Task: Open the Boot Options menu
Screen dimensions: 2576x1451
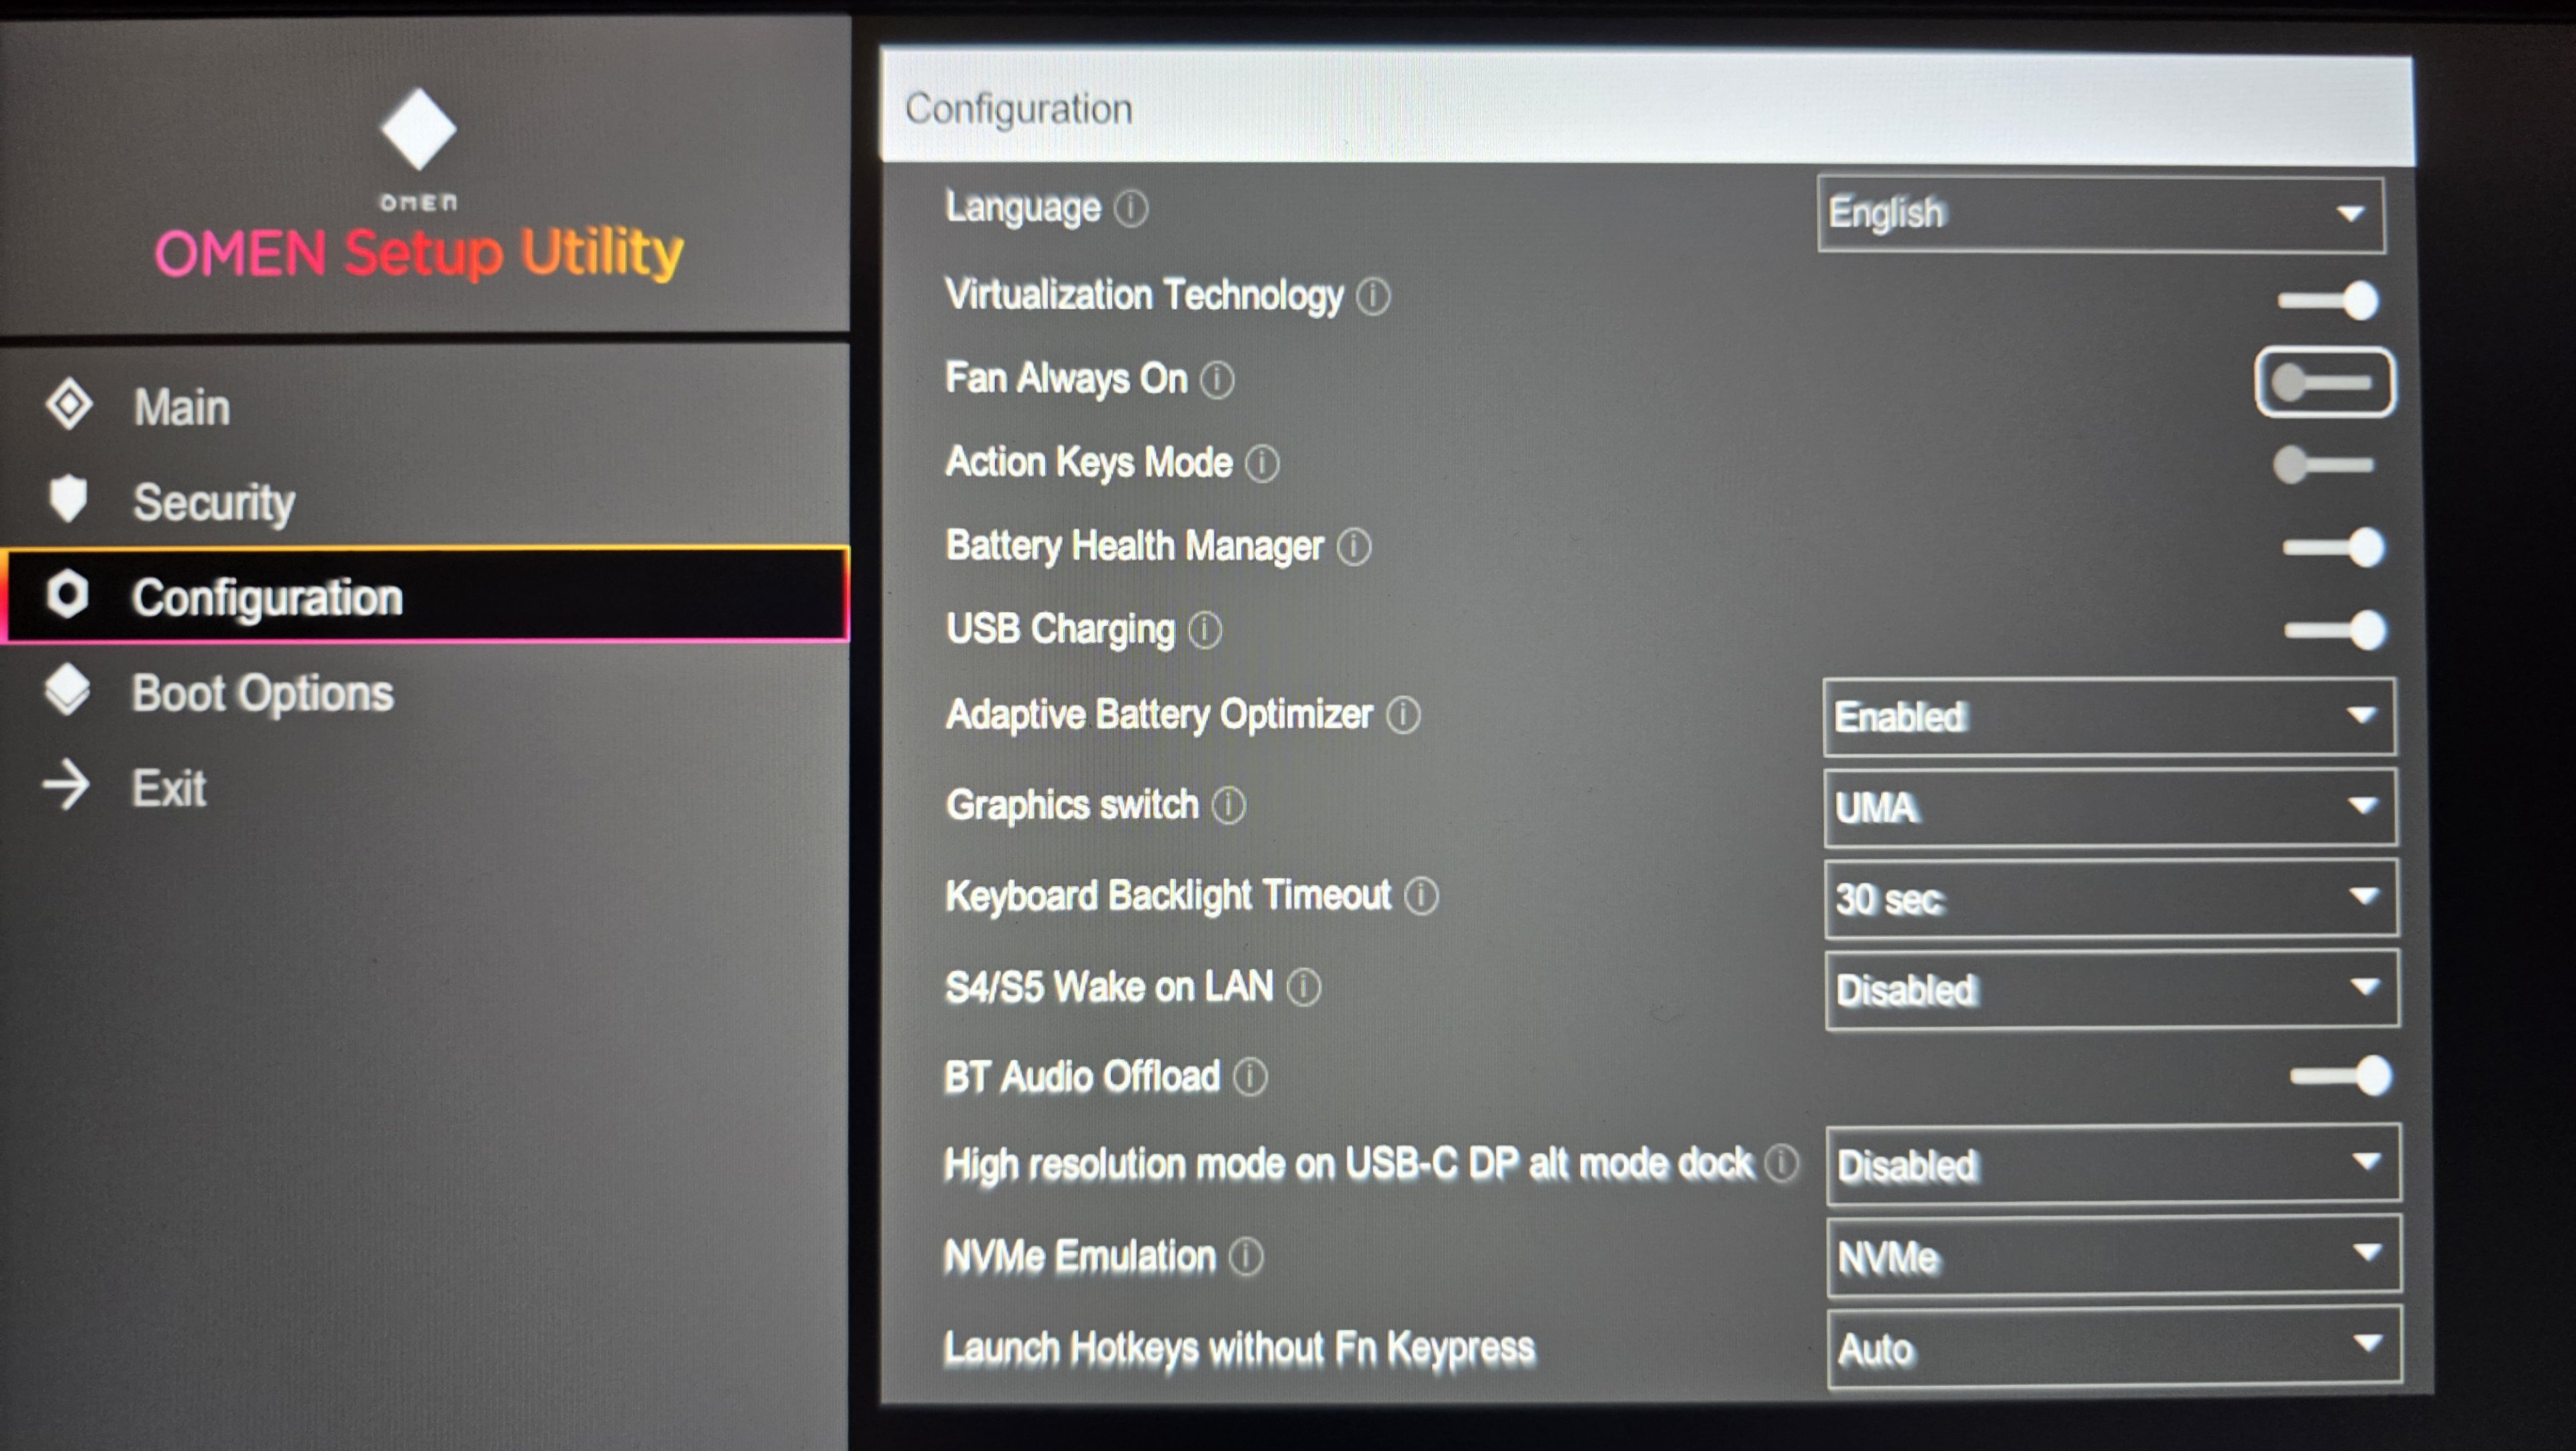Action: click(262, 693)
